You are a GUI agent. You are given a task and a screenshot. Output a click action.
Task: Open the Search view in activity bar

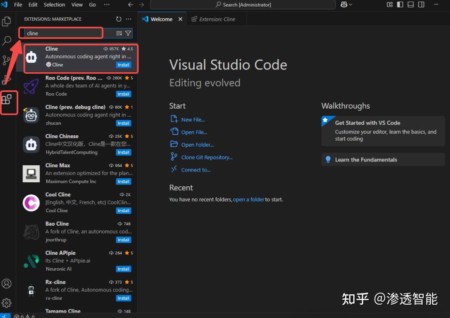(x=6, y=40)
